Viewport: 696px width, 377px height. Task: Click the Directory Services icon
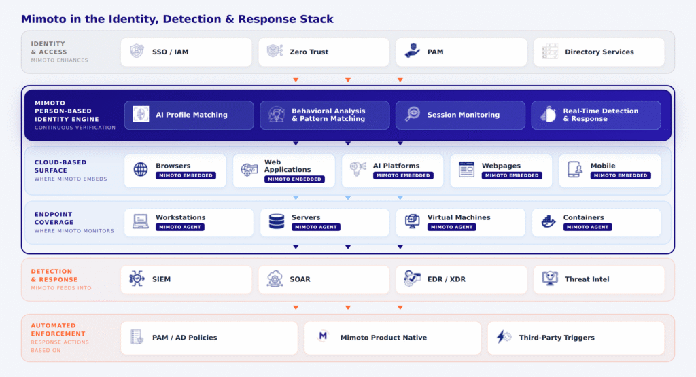coord(550,52)
